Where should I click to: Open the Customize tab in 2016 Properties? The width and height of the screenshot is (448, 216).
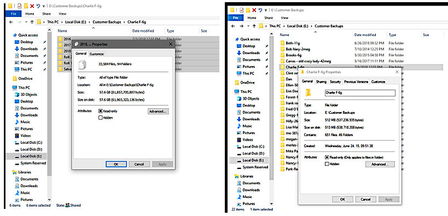pyautogui.click(x=97, y=54)
